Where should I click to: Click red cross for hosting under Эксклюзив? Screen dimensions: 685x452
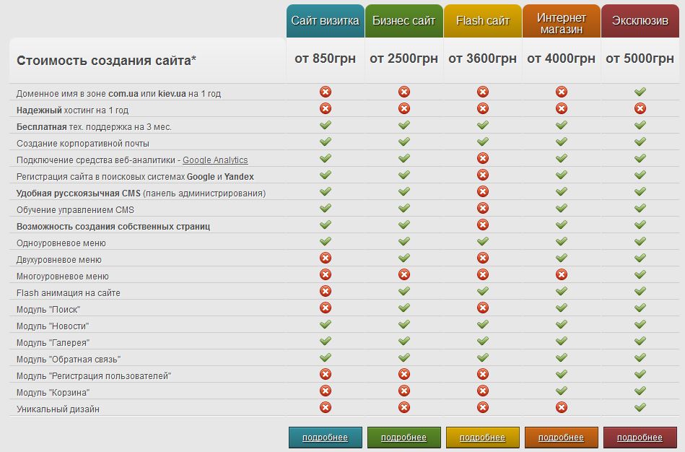[640, 108]
